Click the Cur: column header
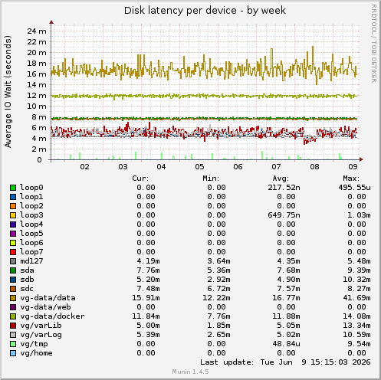381x380 pixels. 140,179
